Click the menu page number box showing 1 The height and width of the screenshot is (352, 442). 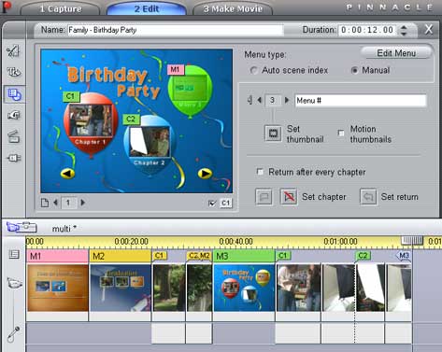tap(68, 203)
